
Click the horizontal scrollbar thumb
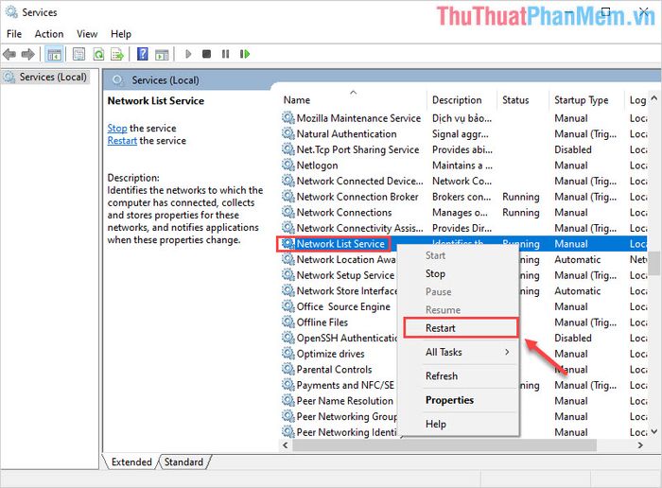pyautogui.click(x=444, y=444)
